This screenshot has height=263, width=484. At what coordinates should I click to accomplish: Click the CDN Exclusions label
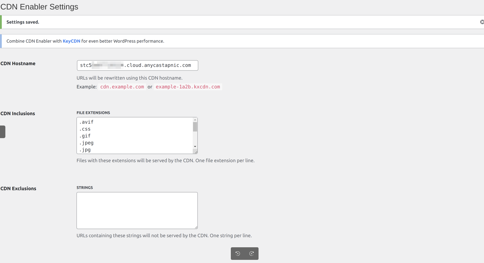pyautogui.click(x=18, y=189)
